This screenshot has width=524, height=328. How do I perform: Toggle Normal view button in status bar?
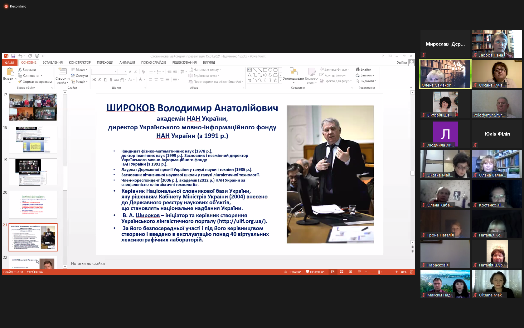tap(333, 272)
